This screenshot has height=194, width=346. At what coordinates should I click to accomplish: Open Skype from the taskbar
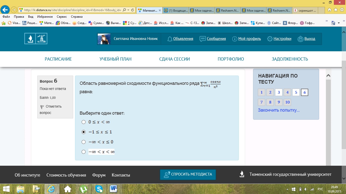(x=99, y=189)
